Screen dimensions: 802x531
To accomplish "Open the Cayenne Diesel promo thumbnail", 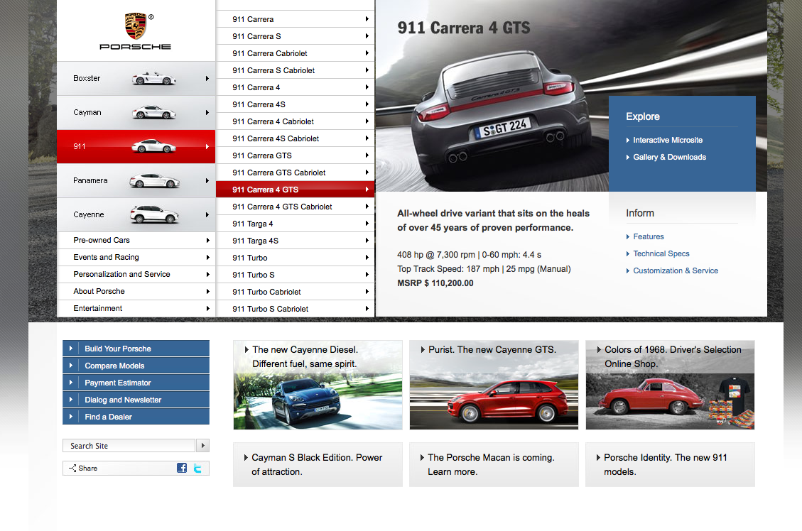I will click(318, 385).
